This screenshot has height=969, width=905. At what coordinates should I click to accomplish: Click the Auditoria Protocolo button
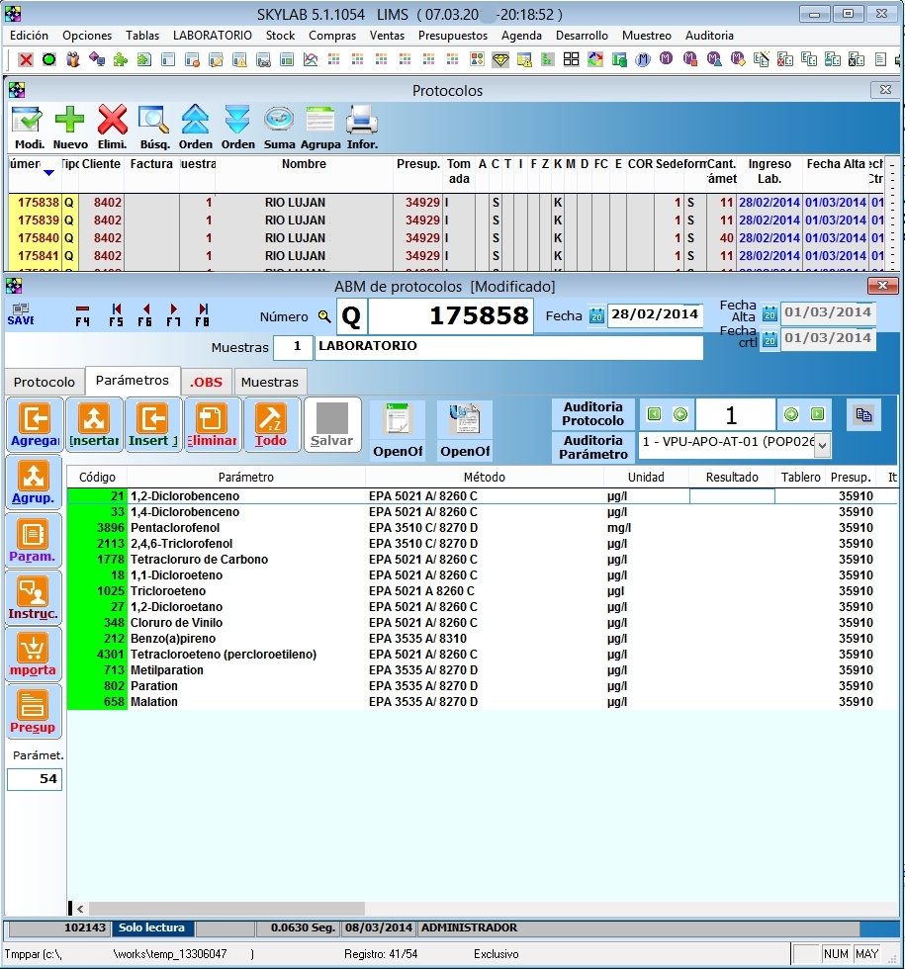click(592, 414)
